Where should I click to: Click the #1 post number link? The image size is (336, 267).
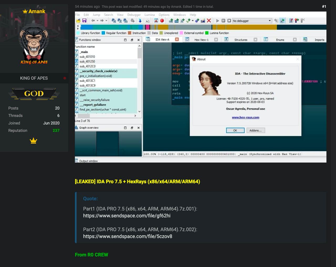tap(324, 7)
